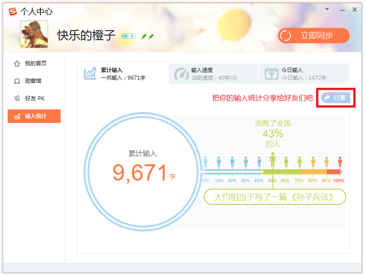Click the orange segment of the percentile bar
Image resolution: width=365 pixels, height=276 pixels.
pos(313,172)
